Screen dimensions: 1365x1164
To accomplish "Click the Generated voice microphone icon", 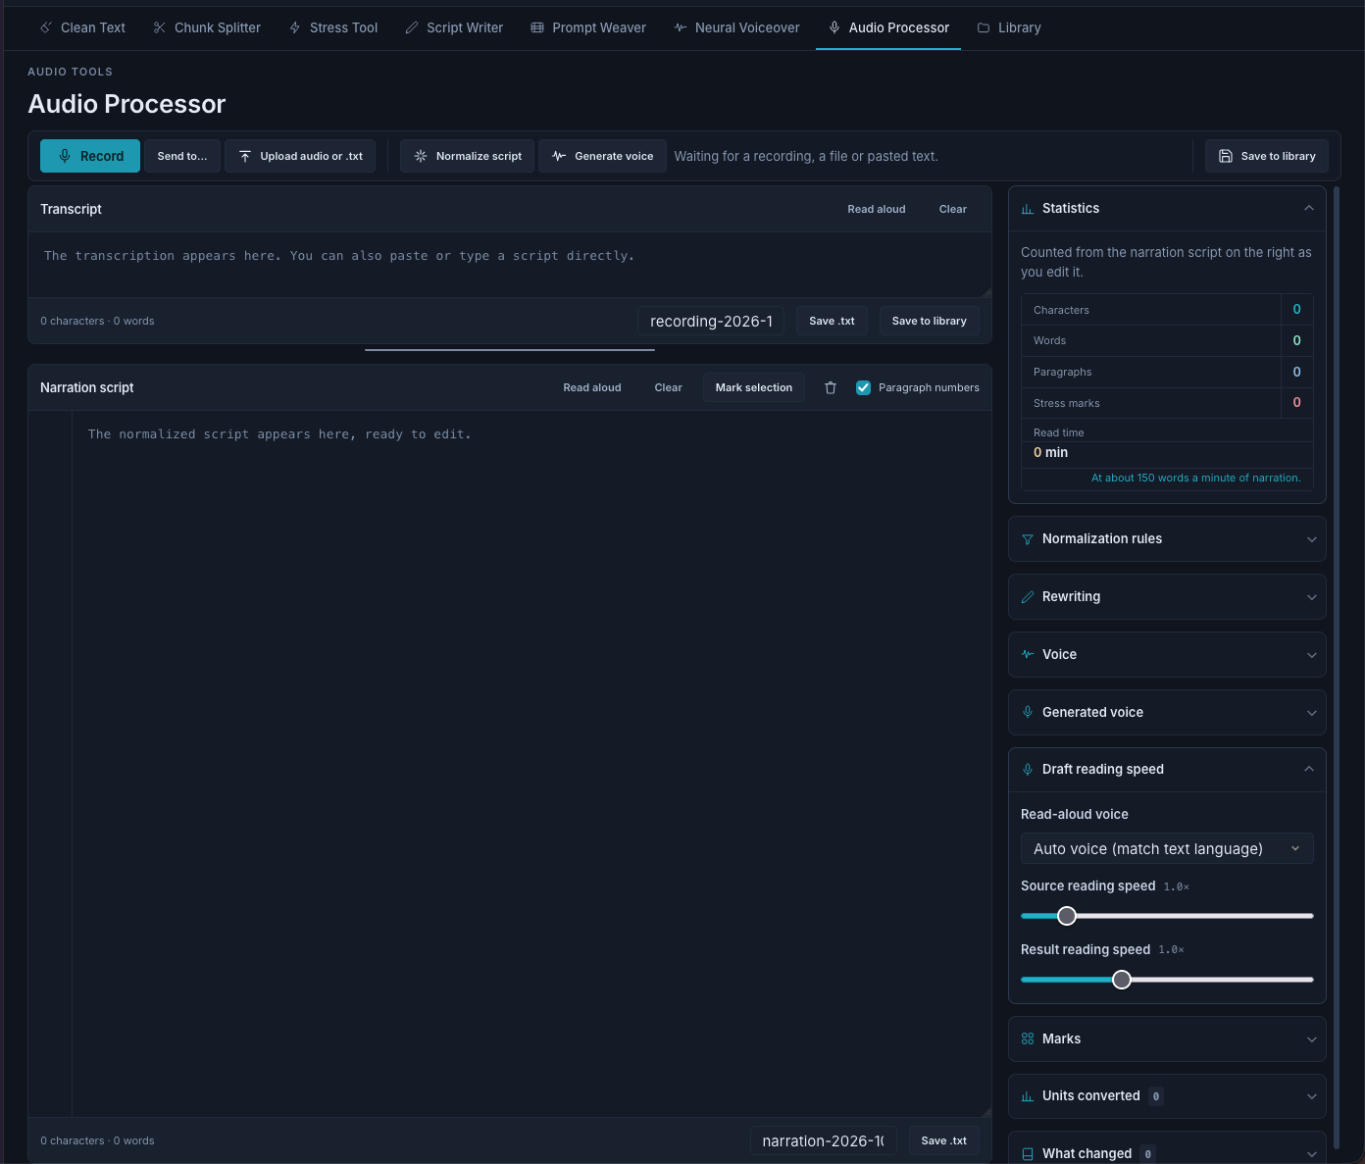I will [x=1028, y=712].
